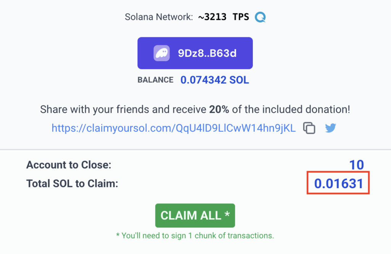Click the accounts count value 10
Image resolution: width=391 pixels, height=254 pixels.
tap(357, 165)
